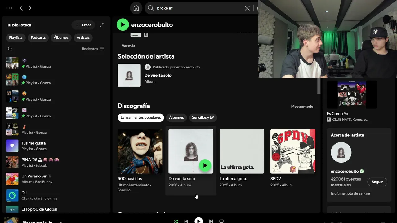The height and width of the screenshot is (223, 397).
Task: Go forward with the right arrow
Action: coord(30,8)
